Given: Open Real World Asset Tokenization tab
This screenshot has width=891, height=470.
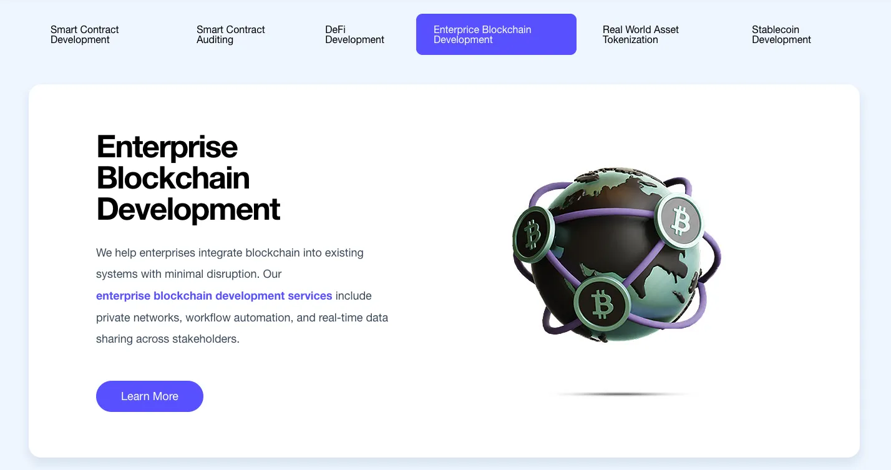Looking at the screenshot, I should point(641,34).
